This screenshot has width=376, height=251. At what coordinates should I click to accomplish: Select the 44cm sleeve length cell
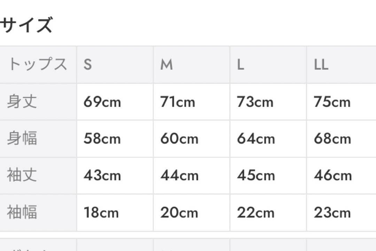179,176
